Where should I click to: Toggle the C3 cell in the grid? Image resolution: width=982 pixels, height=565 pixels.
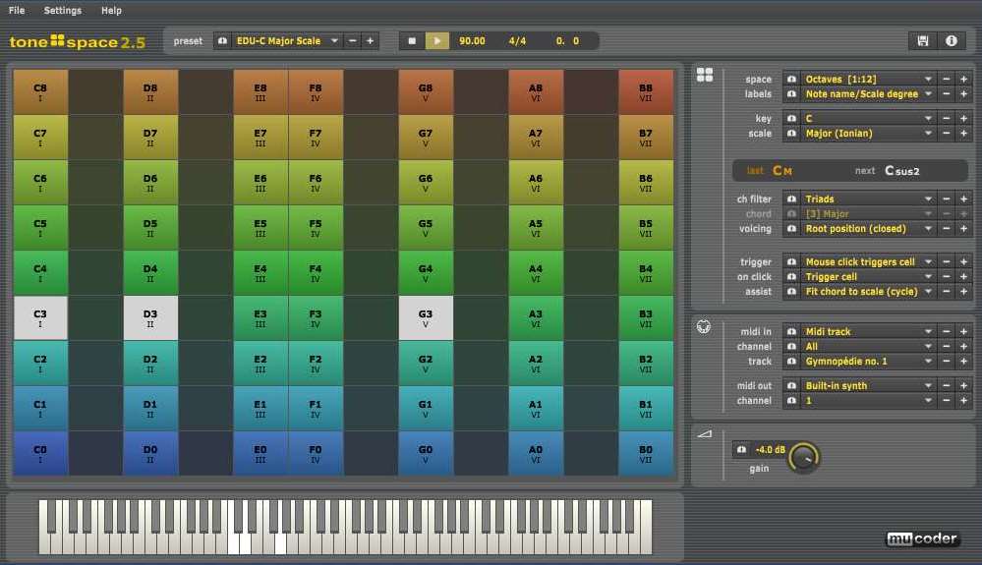coord(40,318)
